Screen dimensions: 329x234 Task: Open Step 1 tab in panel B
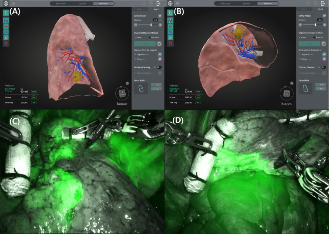tap(304, 9)
